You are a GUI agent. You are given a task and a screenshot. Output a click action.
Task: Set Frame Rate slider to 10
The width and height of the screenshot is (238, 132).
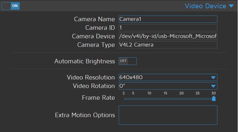click(x=149, y=99)
